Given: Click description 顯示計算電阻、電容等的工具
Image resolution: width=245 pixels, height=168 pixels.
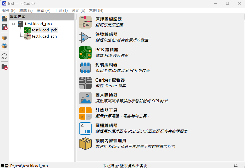Looking at the screenshot, I should click(123, 116).
